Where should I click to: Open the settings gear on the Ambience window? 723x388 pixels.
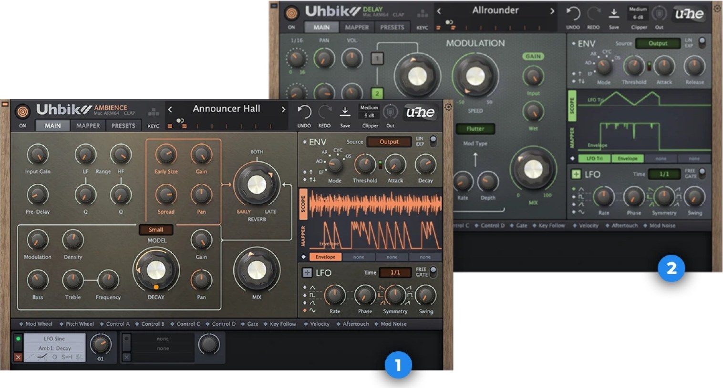448,107
